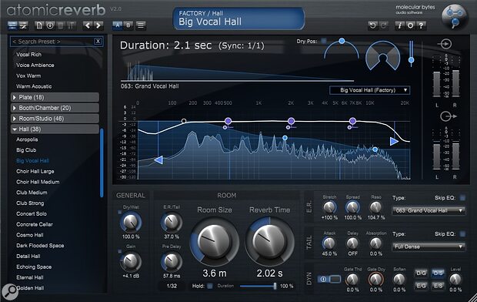Select the A comparison slot
This screenshot has width=477, height=302.
click(x=118, y=25)
